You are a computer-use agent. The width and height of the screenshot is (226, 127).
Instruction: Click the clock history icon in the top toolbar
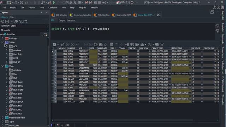(x=128, y=2)
